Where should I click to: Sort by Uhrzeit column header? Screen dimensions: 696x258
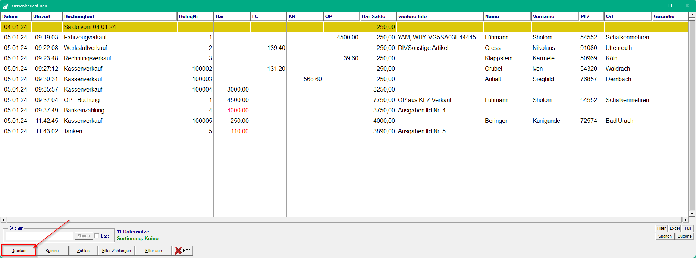point(47,16)
